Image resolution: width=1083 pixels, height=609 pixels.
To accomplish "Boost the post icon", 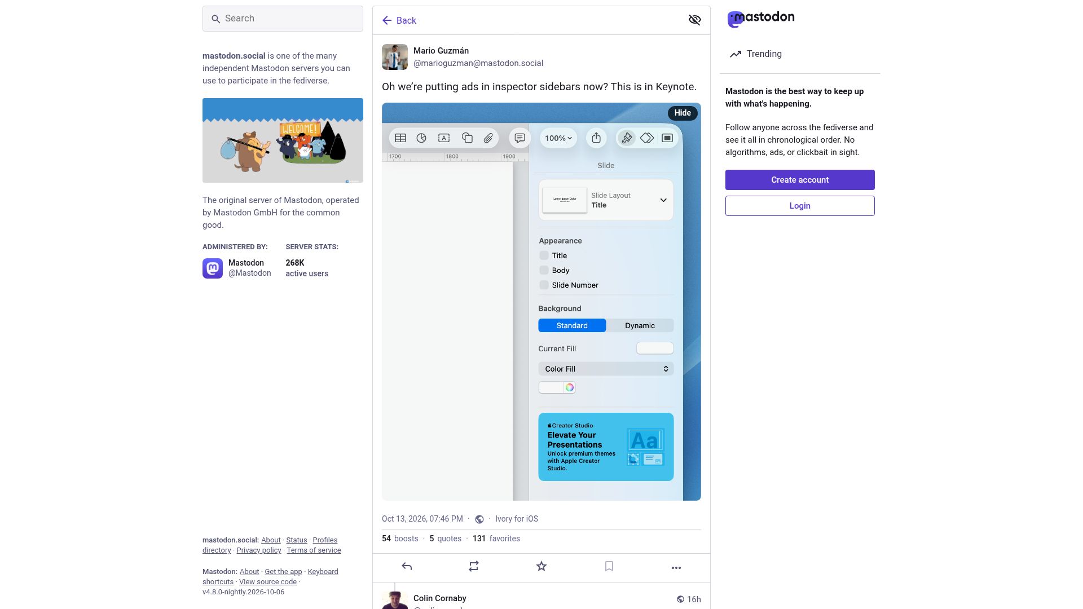I will (474, 566).
